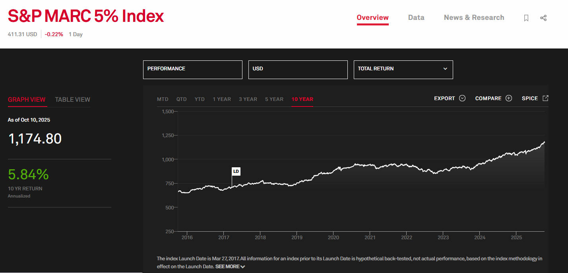
Task: Click the Export download icon
Action: [x=462, y=98]
